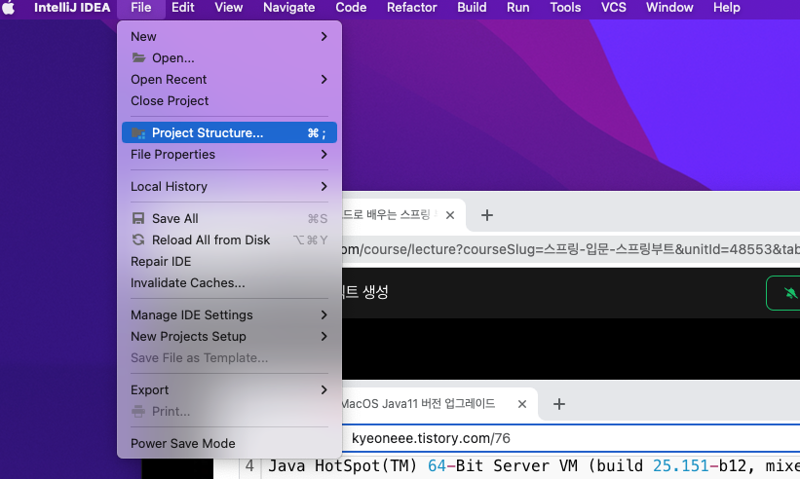Open new tab next to MacOS Java11 tab
The width and height of the screenshot is (800, 479).
click(x=559, y=404)
